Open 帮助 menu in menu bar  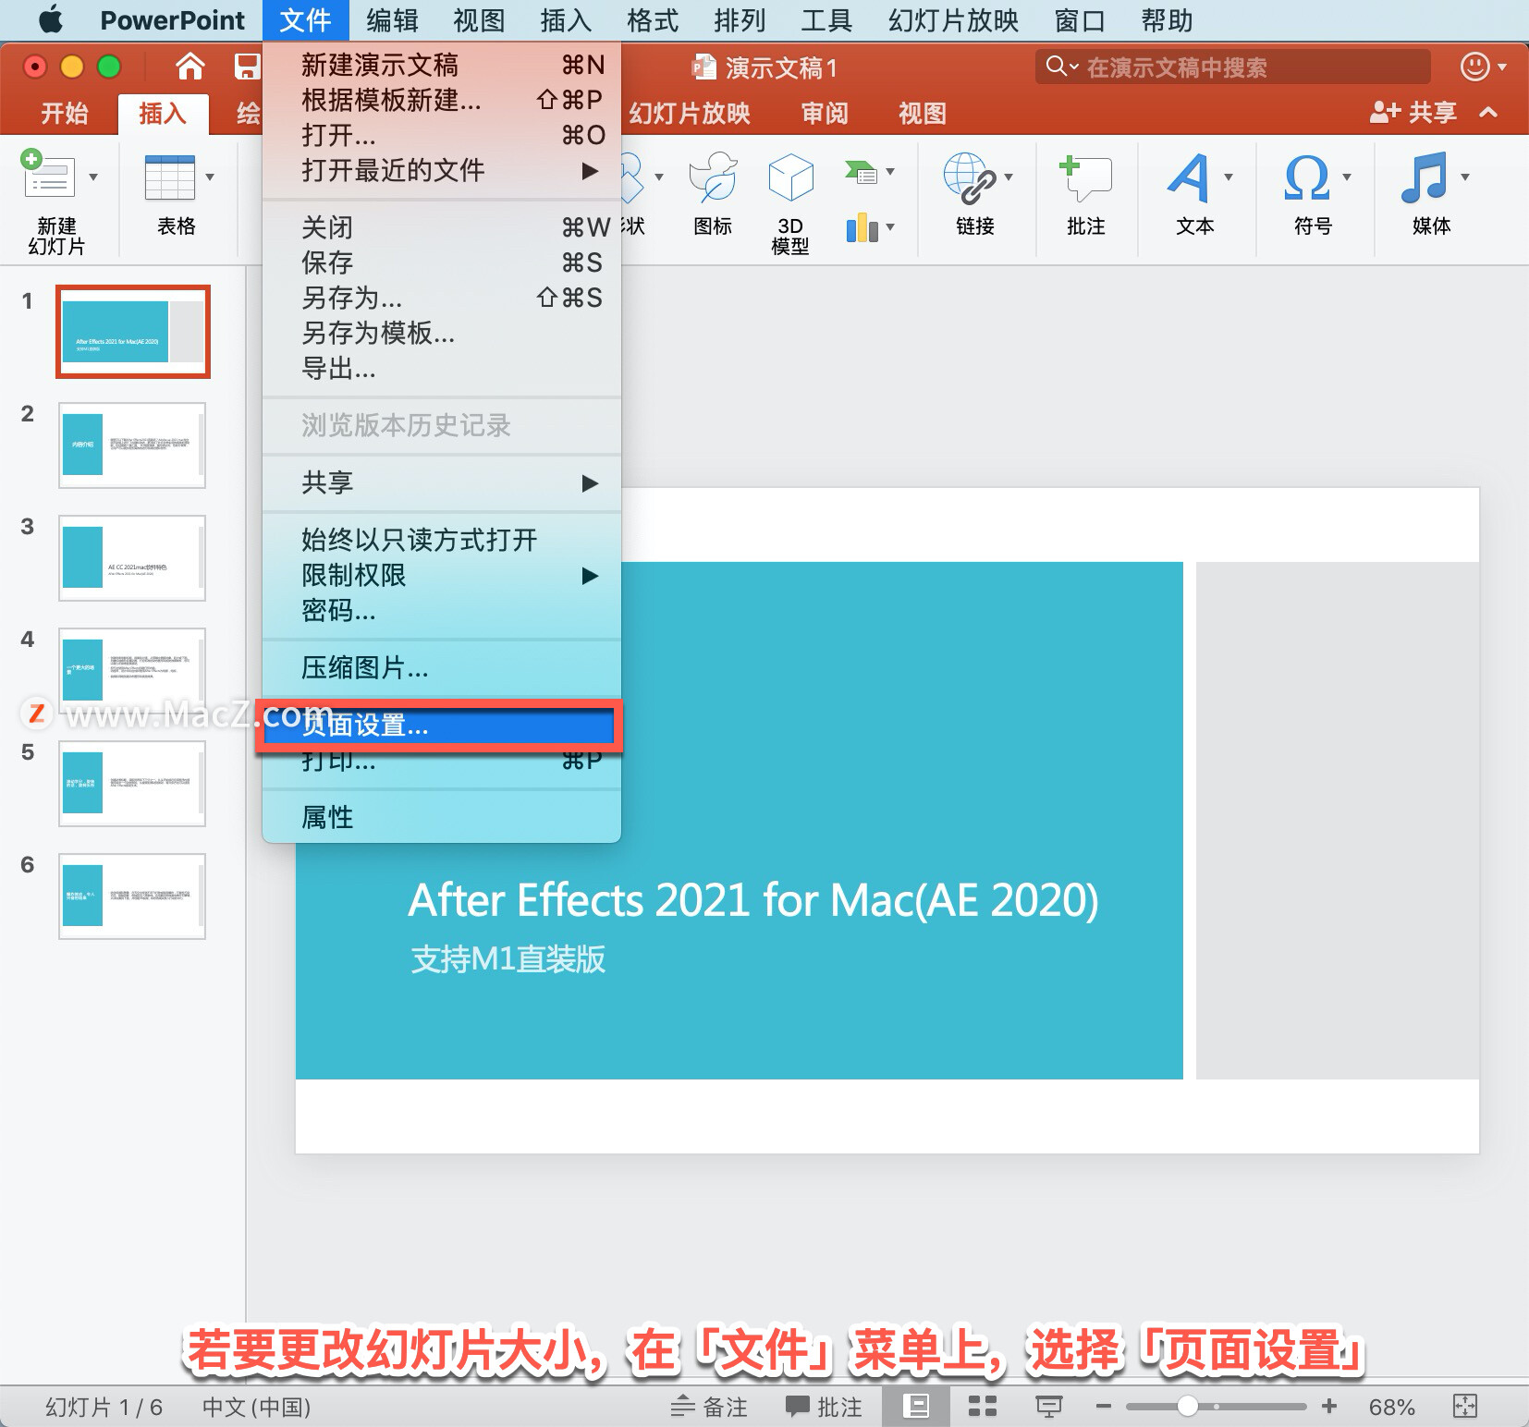[1167, 19]
